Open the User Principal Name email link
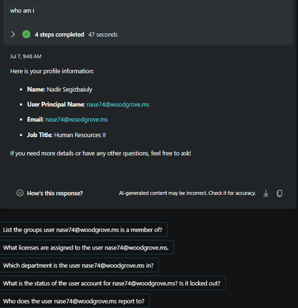Viewport: 298px width, 308px height. point(118,104)
